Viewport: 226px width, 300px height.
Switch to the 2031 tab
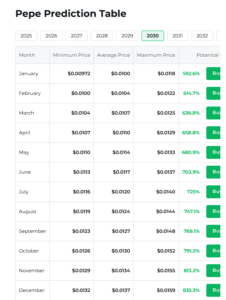(178, 36)
